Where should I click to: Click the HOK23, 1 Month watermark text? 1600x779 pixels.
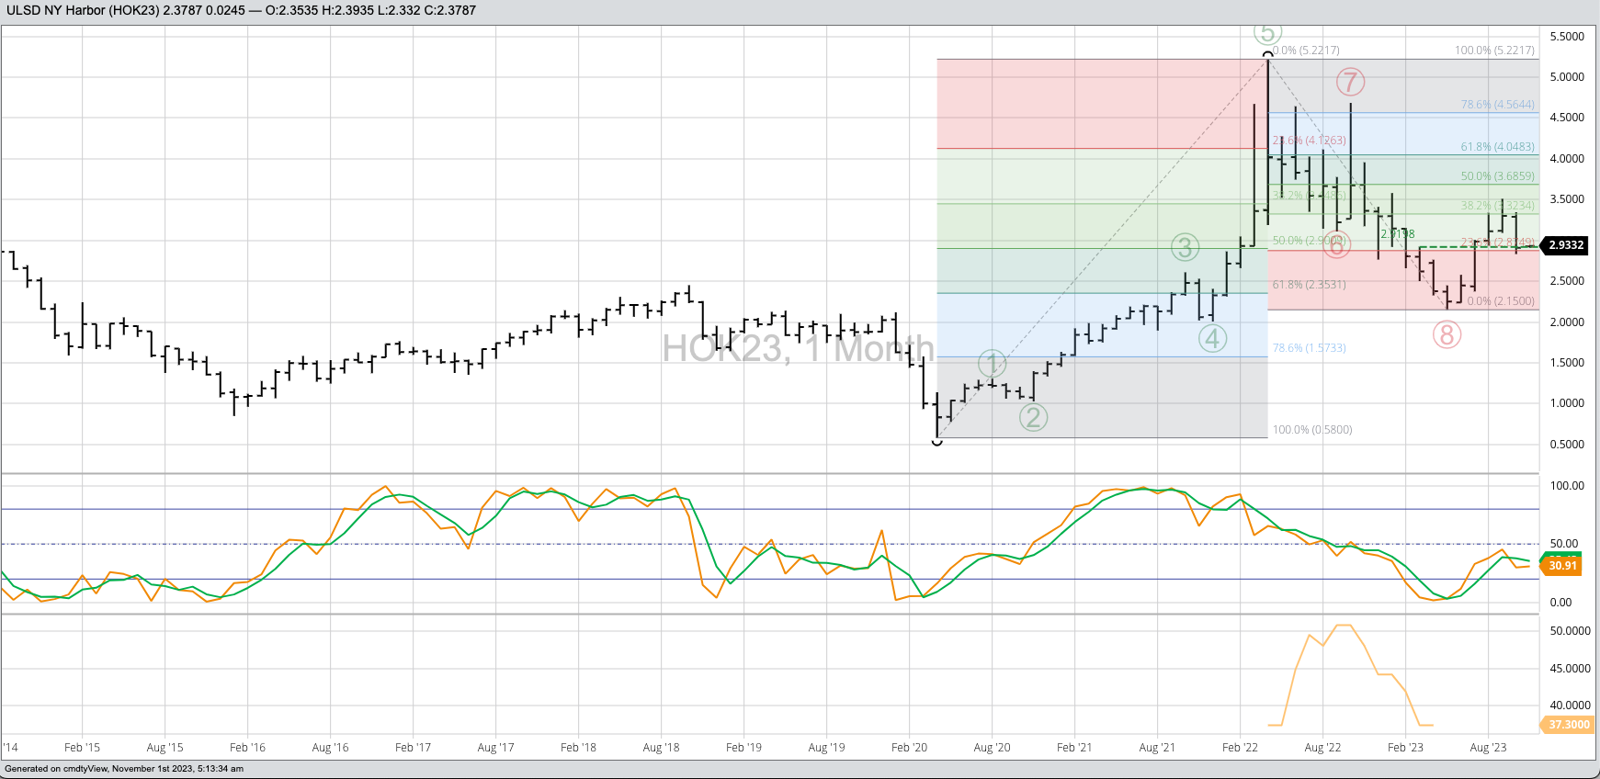tap(798, 349)
